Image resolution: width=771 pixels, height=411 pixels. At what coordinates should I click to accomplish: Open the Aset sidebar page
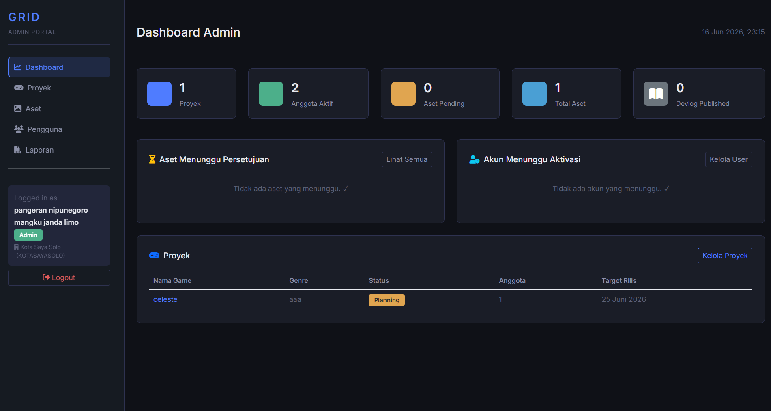click(59, 109)
